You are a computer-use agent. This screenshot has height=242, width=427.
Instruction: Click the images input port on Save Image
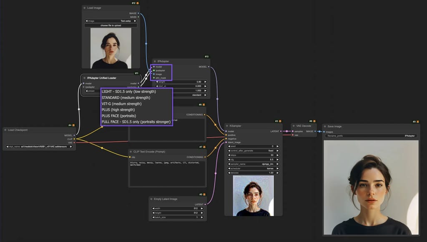(324, 132)
